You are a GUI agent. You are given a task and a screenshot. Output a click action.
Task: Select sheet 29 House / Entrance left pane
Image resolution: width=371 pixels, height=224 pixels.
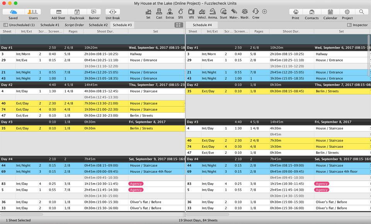[92, 60]
